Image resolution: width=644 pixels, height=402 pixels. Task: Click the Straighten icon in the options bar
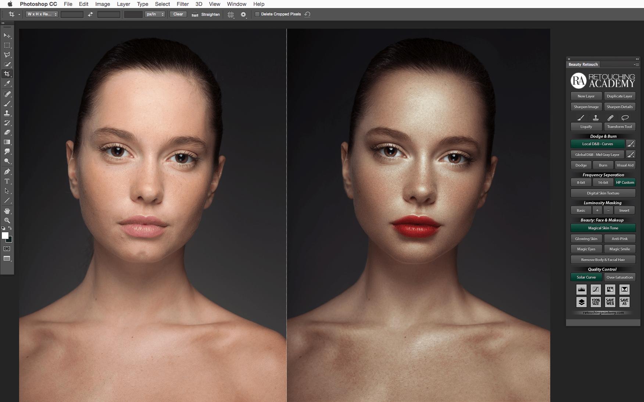[195, 14]
